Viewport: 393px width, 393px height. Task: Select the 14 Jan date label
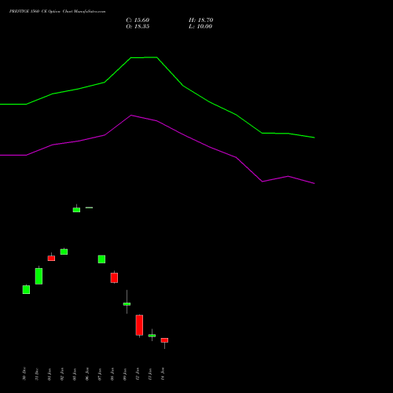click(163, 373)
